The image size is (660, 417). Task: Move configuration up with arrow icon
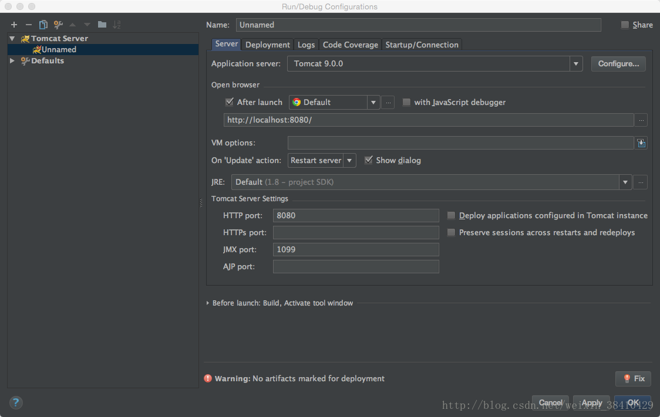click(x=72, y=25)
